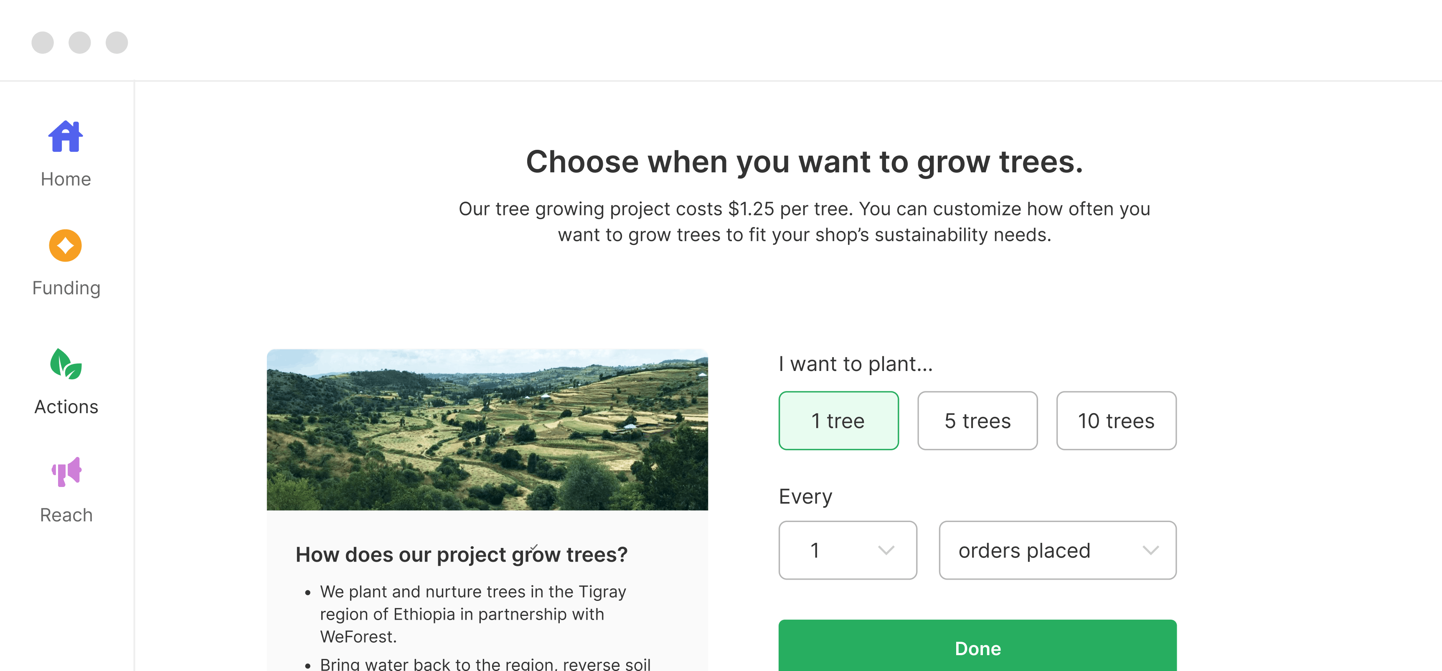Open the frequency dropdown showing "1"
1442x671 pixels.
[847, 550]
